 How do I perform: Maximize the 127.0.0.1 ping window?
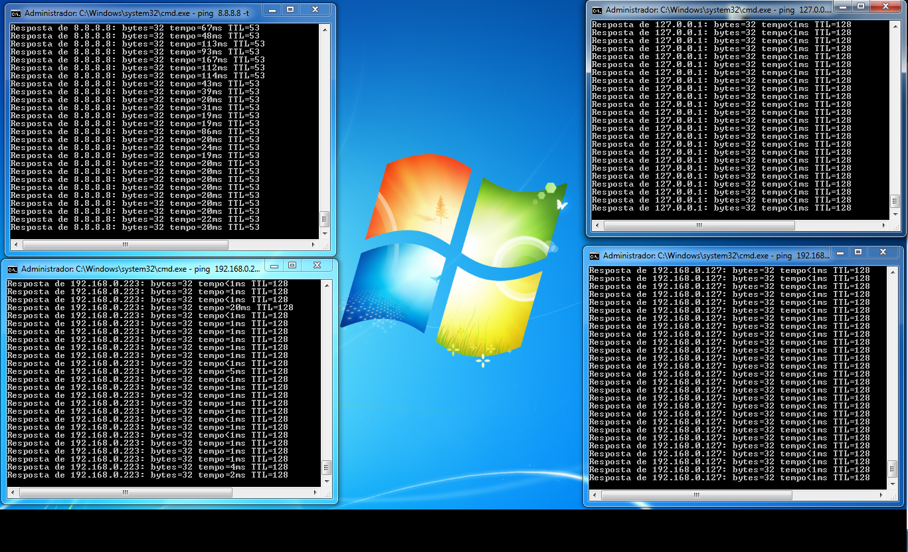pyautogui.click(x=861, y=6)
